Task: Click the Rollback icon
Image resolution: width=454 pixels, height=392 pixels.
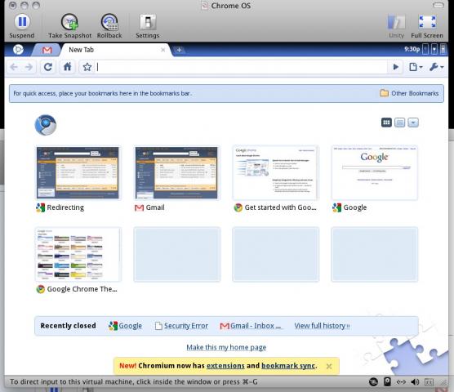Action: 109,22
